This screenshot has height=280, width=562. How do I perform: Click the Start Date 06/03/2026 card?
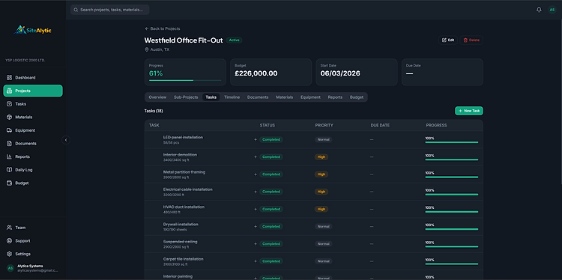356,72
